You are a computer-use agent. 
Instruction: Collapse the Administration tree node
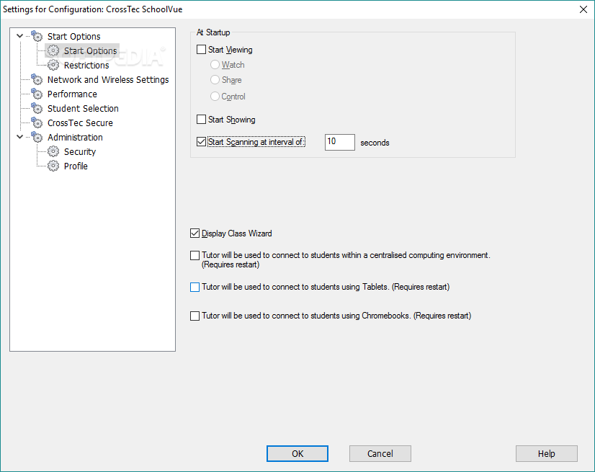[19, 137]
